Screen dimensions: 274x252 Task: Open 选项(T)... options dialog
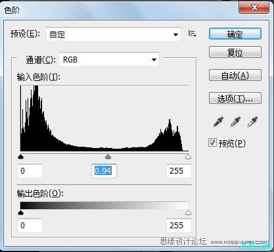(235, 98)
